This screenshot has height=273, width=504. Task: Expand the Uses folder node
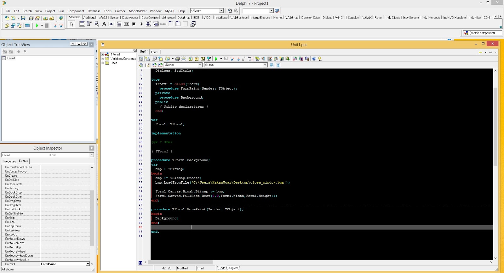(102, 63)
